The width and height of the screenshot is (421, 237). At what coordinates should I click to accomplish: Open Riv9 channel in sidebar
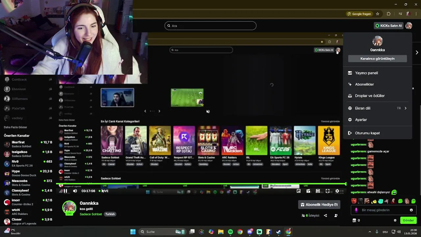point(28,163)
